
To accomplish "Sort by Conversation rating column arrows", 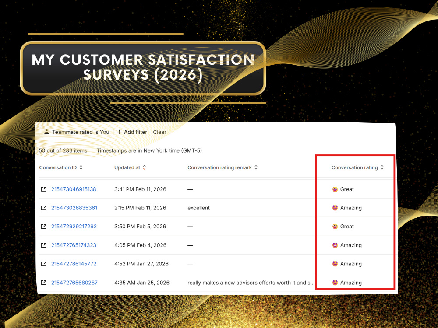I will coord(382,167).
